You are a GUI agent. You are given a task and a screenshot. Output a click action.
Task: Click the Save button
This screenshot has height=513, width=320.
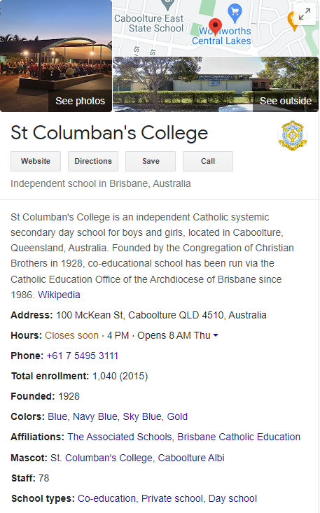tap(151, 161)
